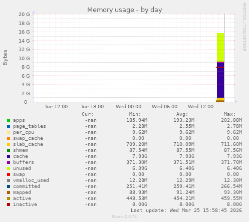Click the 'Tue 18:00' x-axis label
The image size is (249, 222).
92,107
